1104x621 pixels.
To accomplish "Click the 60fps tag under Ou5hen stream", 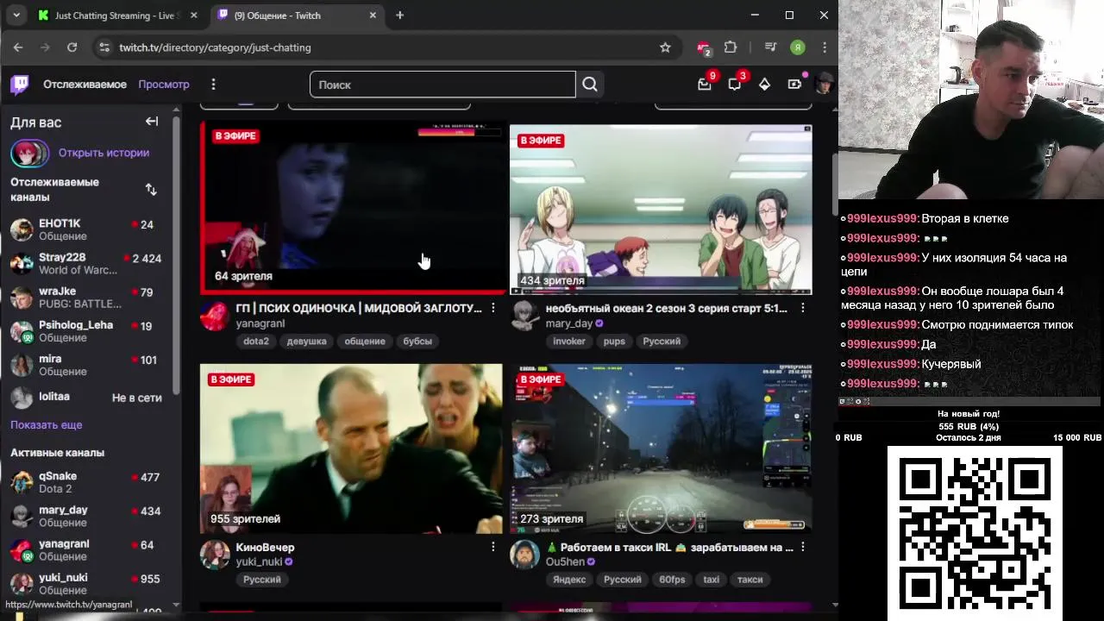I will pyautogui.click(x=672, y=580).
